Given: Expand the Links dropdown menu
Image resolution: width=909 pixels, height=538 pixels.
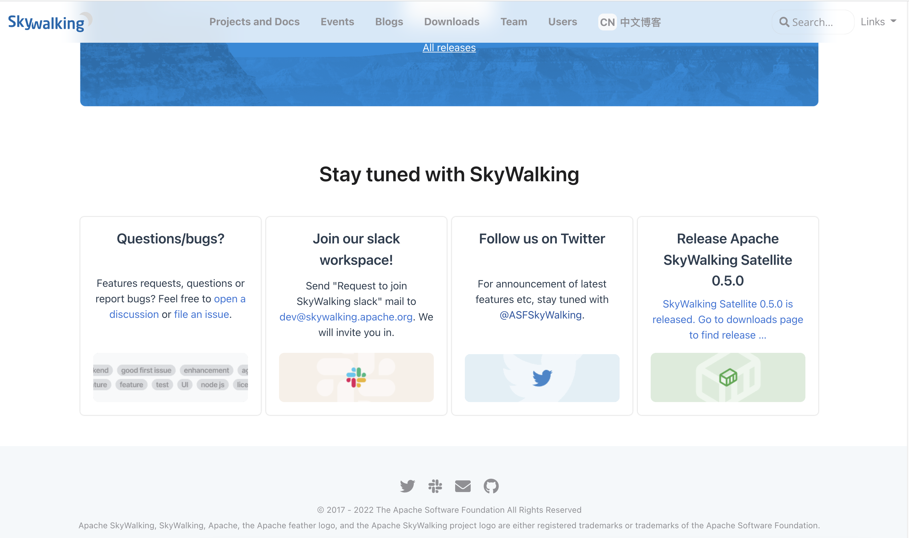Looking at the screenshot, I should 879,22.
